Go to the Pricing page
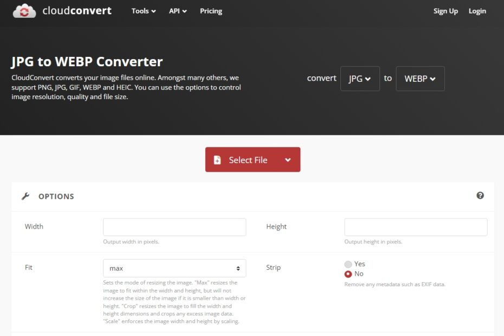Image resolution: width=504 pixels, height=336 pixels. tap(211, 11)
